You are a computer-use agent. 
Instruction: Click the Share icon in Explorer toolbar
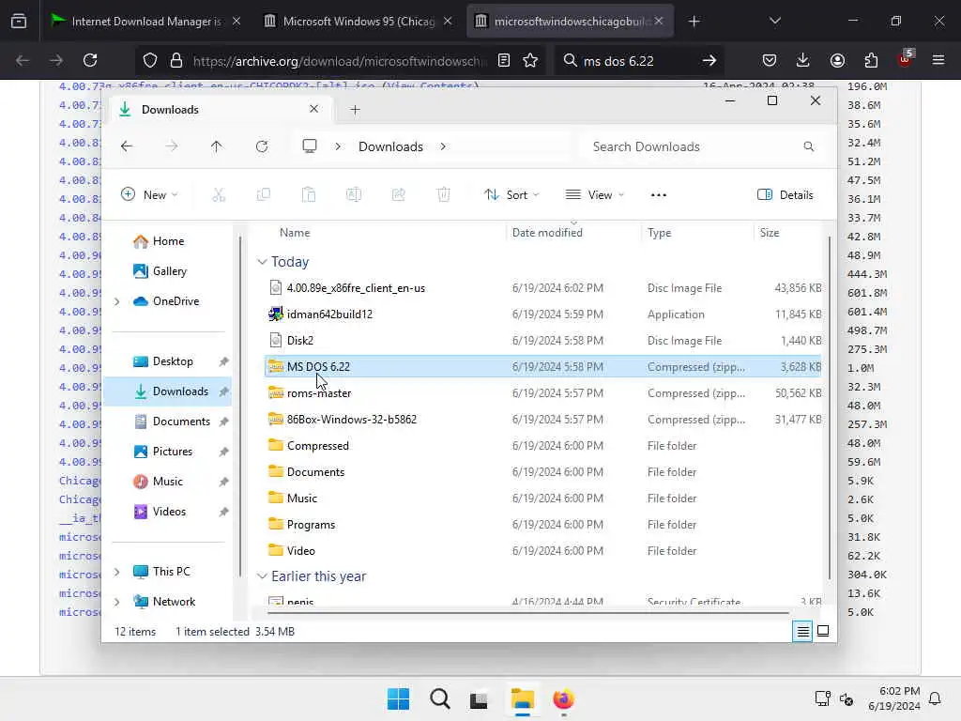[x=398, y=195]
